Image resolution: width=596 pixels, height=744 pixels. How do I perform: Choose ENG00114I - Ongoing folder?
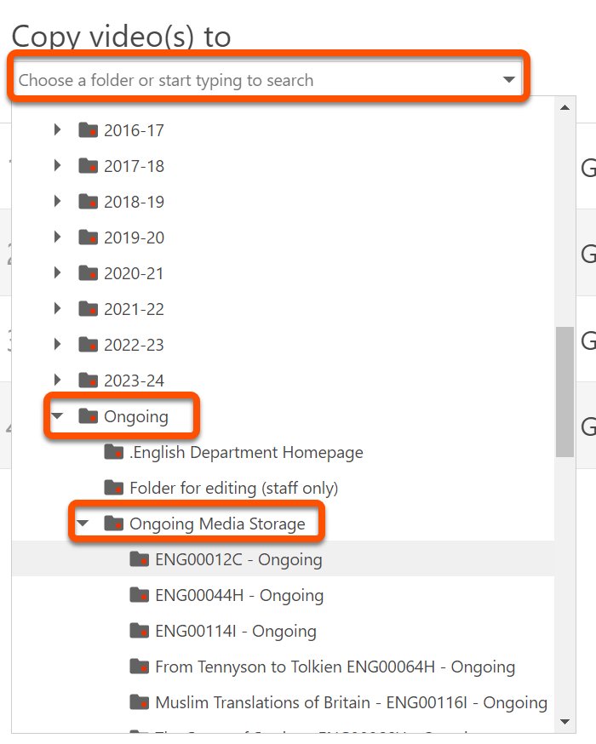coord(235,631)
